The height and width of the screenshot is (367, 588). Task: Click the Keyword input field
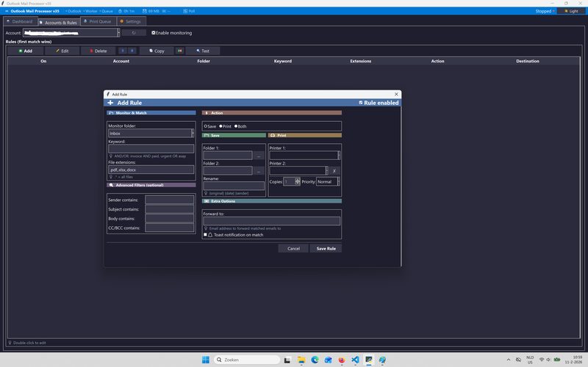[151, 149]
